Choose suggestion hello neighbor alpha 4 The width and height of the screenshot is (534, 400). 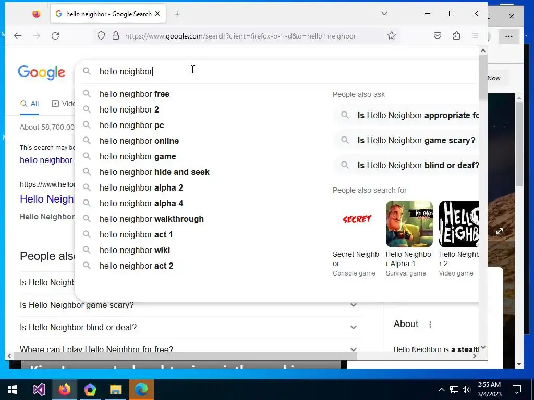tap(141, 204)
